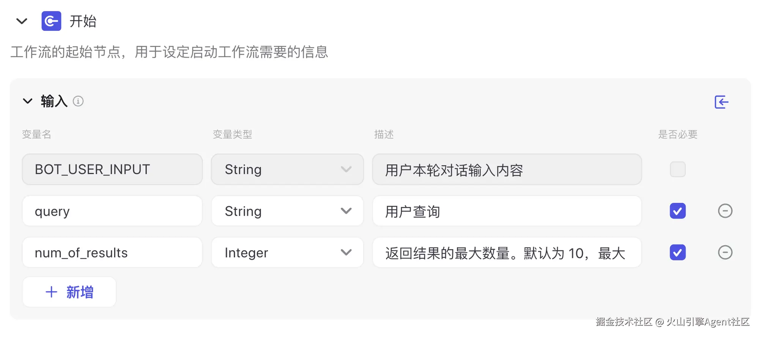Click the num_of_results variable name field

(112, 253)
